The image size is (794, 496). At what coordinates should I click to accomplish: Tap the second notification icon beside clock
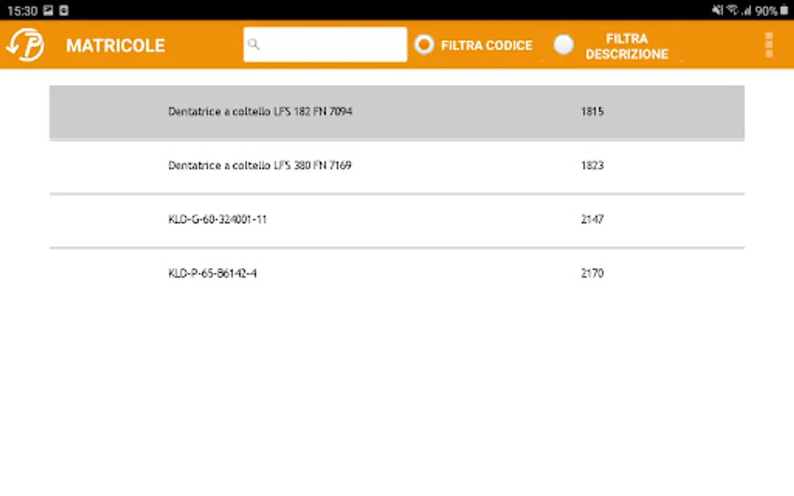pyautogui.click(x=64, y=10)
